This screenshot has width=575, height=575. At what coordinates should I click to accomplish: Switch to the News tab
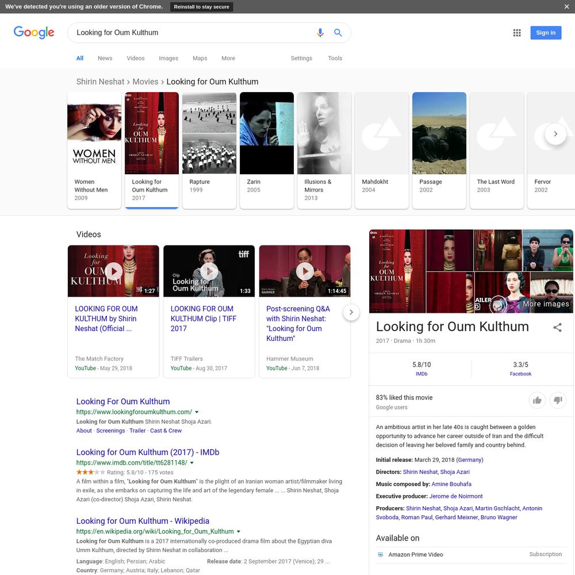pyautogui.click(x=105, y=58)
